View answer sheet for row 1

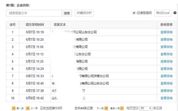(x=166, y=32)
